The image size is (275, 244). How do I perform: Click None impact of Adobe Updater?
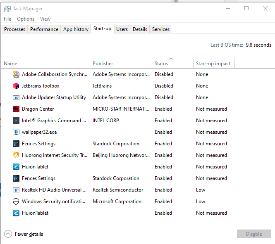pos(202,97)
